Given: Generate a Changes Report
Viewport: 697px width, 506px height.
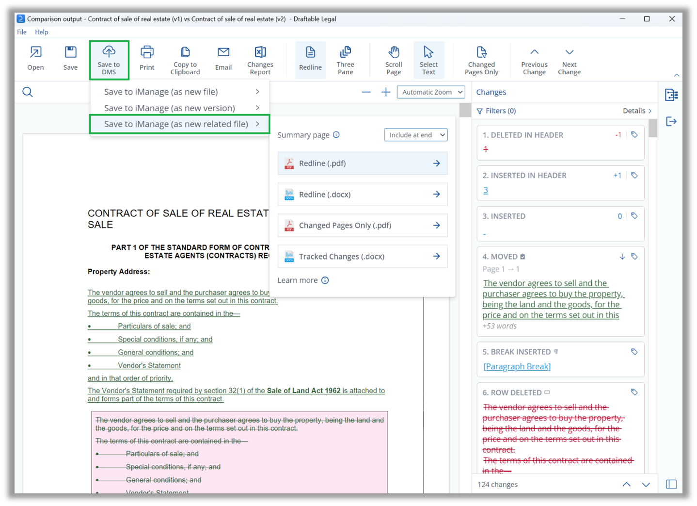Looking at the screenshot, I should [x=260, y=60].
